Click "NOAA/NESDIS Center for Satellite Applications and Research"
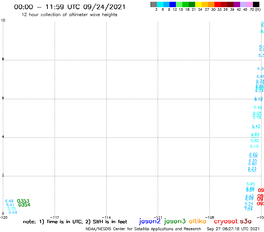Image resolution: width=264 pixels, height=232 pixels. pyautogui.click(x=143, y=229)
